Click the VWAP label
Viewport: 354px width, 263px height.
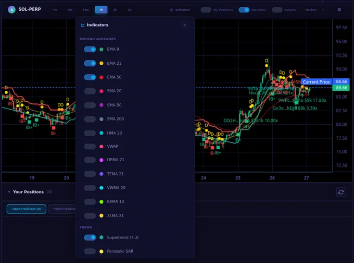coord(112,146)
